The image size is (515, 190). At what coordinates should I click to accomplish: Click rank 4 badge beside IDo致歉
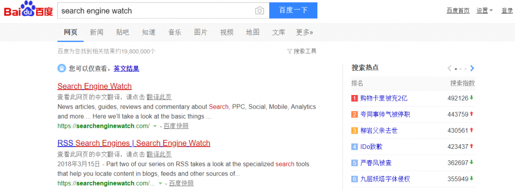click(355, 146)
